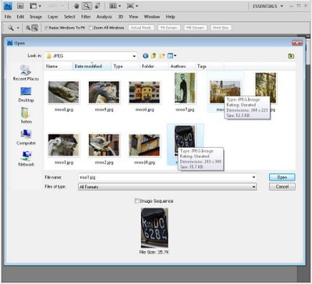Click the zoom out magnifier icon

click(x=34, y=28)
